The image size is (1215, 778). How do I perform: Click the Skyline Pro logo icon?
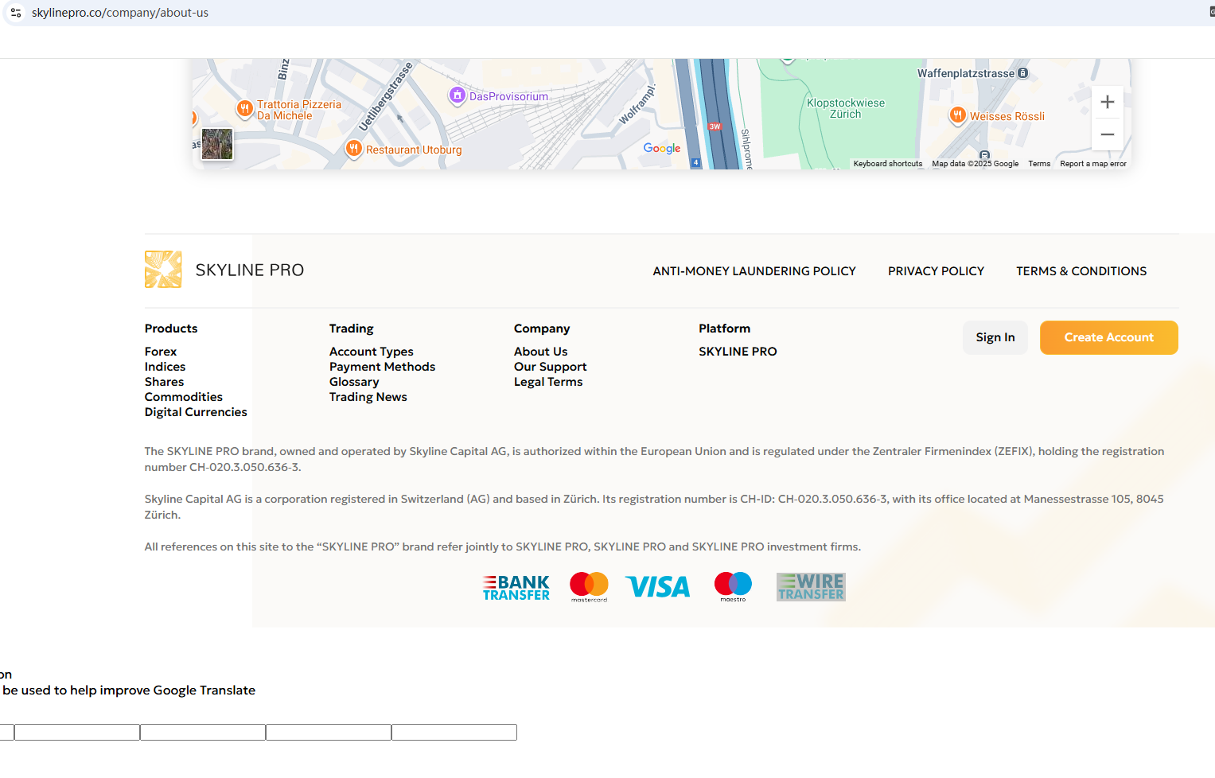pos(163,270)
